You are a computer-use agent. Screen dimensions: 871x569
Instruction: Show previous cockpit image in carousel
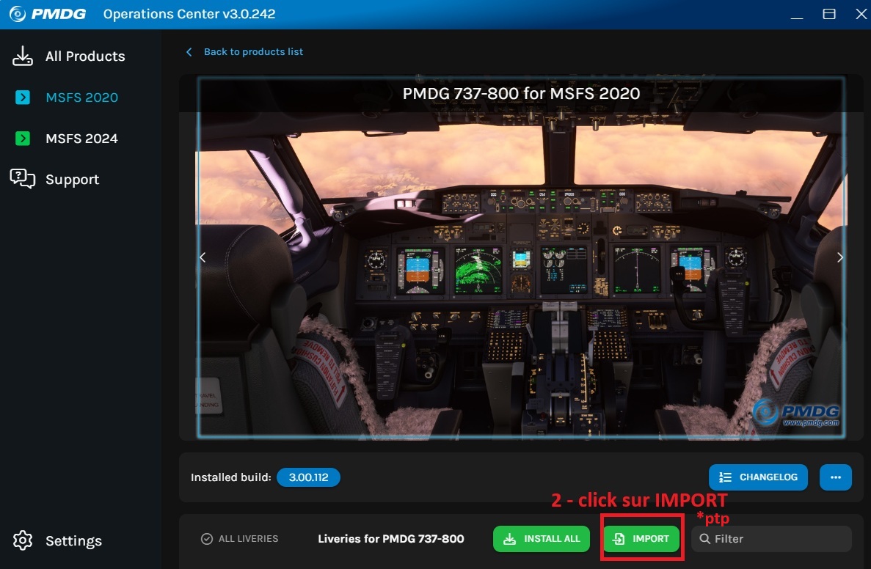tap(203, 257)
